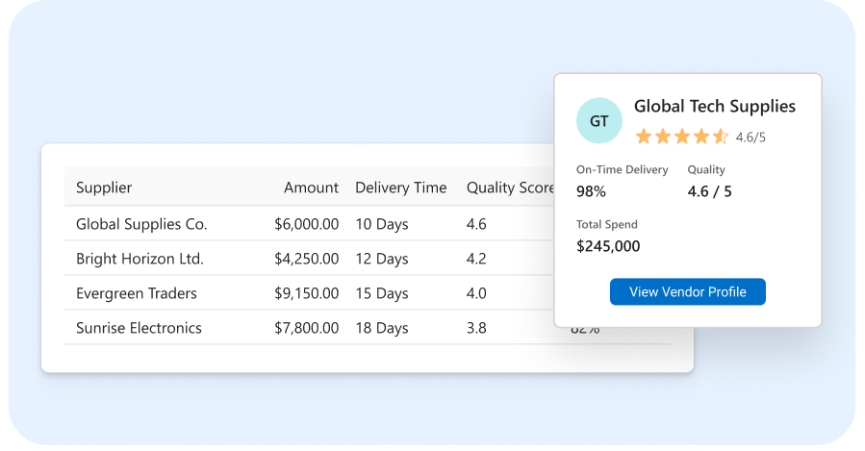This screenshot has height=451, width=865.
Task: Sort by the Supplier column header
Action: coord(104,188)
